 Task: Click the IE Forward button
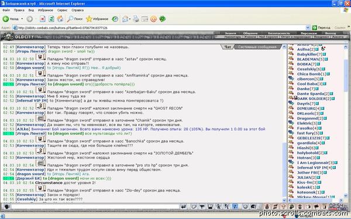tap(30, 19)
